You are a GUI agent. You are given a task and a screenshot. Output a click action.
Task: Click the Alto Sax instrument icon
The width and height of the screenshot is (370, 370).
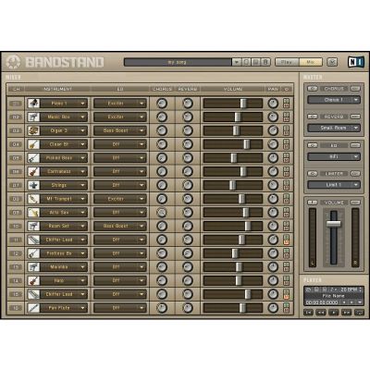[x=33, y=213]
